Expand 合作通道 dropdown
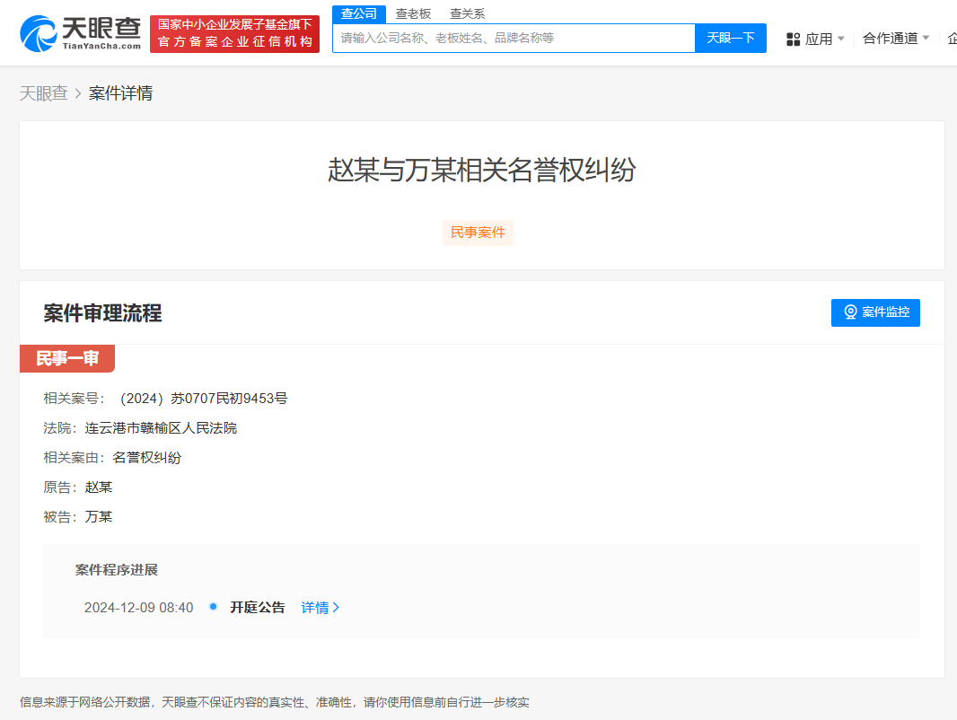 (x=926, y=38)
